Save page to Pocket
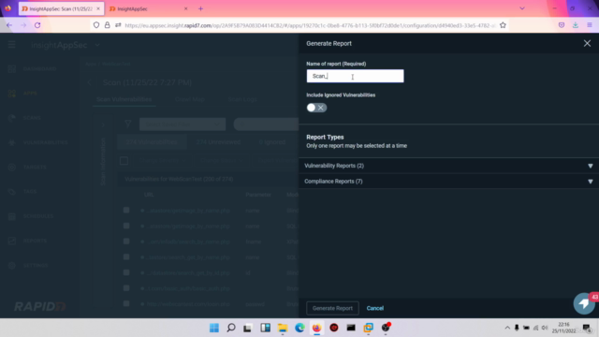The height and width of the screenshot is (337, 599). (562, 25)
